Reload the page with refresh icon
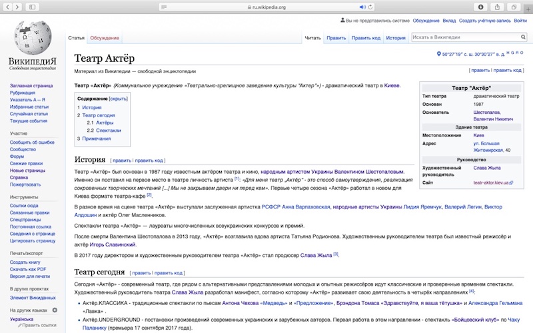Image resolution: width=533 pixels, height=333 pixels. click(370, 7)
